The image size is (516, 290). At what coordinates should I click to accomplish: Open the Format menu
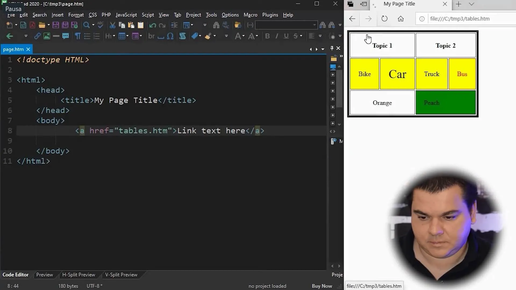point(76,15)
